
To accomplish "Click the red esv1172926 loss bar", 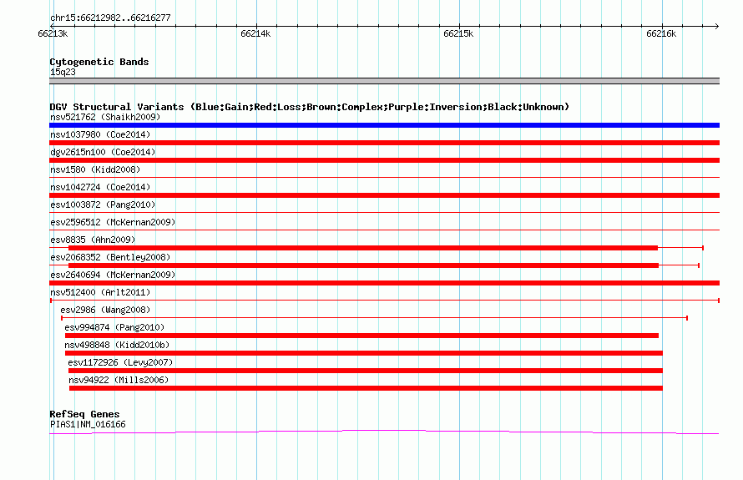I will coord(366,371).
